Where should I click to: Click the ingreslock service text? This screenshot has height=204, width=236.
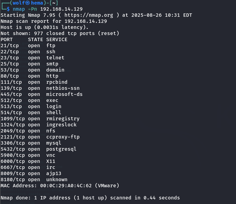point(61,125)
